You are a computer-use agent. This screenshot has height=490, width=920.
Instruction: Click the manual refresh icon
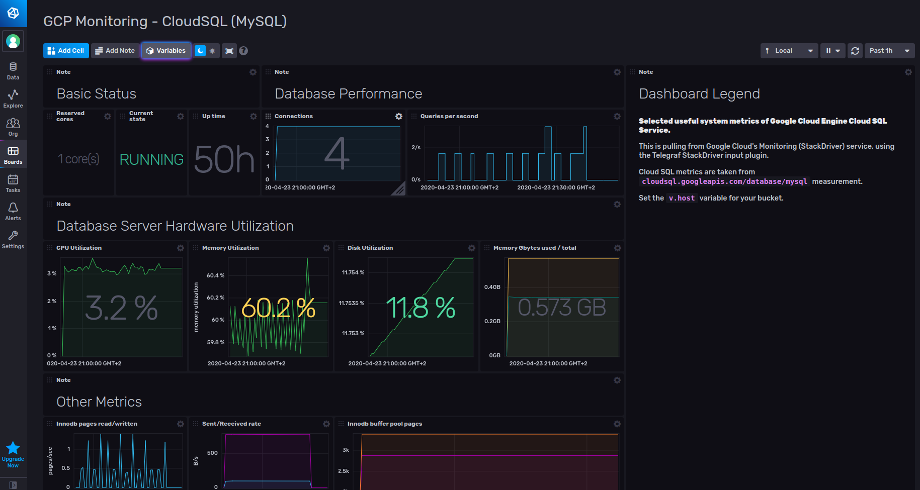855,51
